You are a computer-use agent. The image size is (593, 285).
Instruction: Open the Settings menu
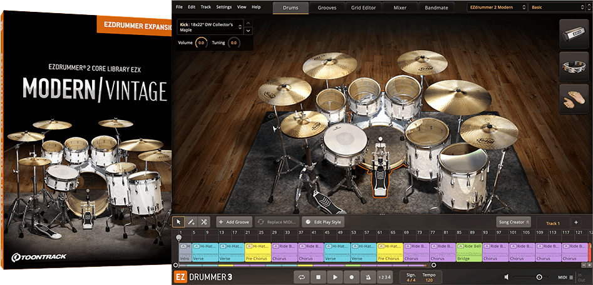224,7
